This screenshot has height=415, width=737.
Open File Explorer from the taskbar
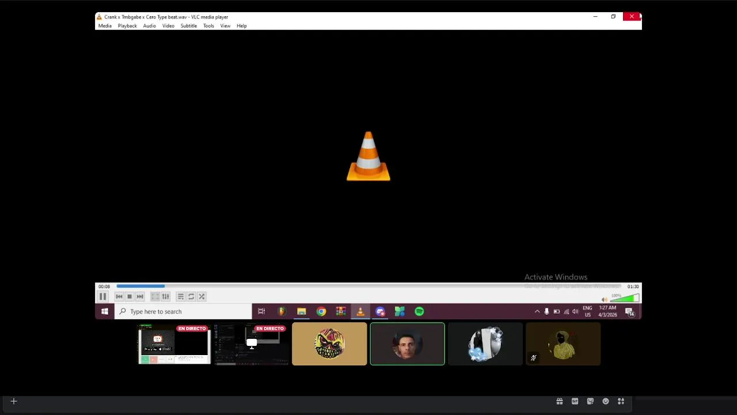tap(301, 312)
